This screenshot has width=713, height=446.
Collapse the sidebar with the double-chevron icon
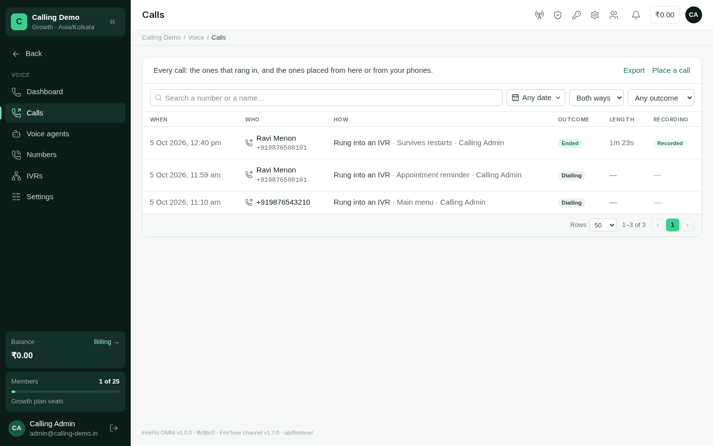click(112, 22)
